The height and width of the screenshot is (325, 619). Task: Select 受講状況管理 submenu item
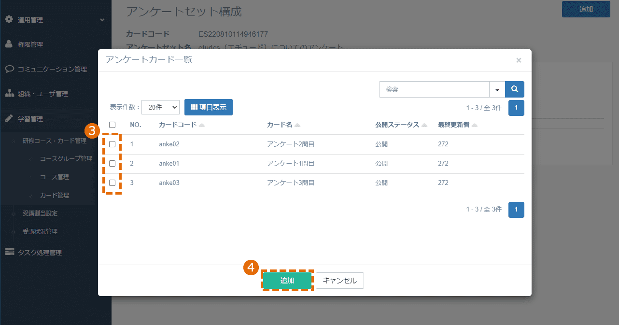pyautogui.click(x=40, y=232)
